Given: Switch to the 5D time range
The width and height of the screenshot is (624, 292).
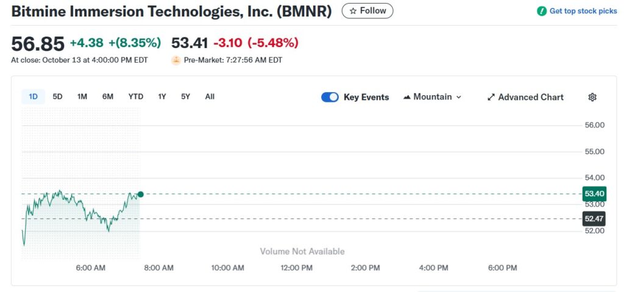Looking at the screenshot, I should click(58, 97).
